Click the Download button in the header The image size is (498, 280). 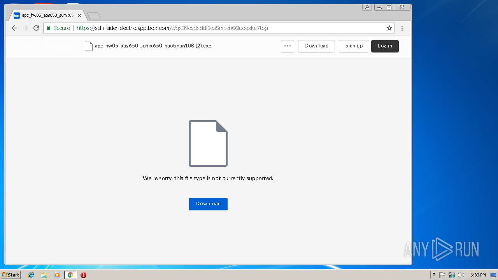tap(316, 46)
